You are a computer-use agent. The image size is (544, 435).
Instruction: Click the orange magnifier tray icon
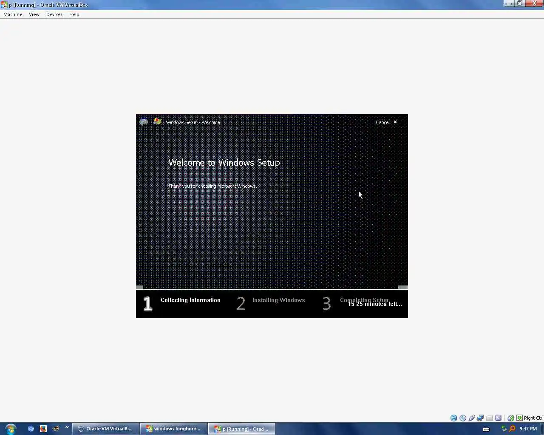pyautogui.click(x=512, y=429)
